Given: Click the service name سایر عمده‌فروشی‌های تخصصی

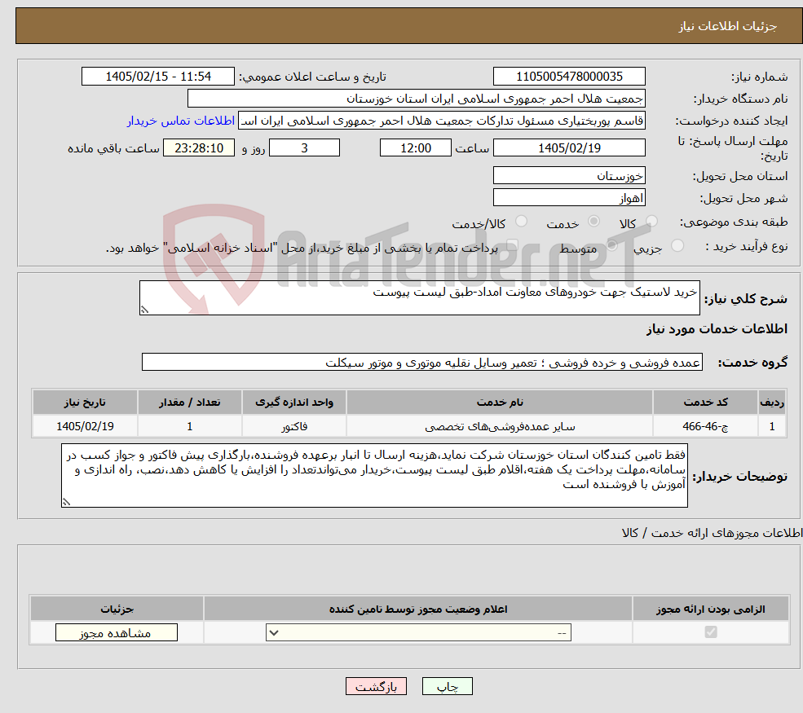Looking at the screenshot, I should [x=500, y=426].
